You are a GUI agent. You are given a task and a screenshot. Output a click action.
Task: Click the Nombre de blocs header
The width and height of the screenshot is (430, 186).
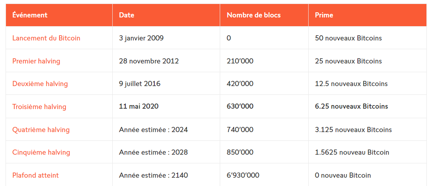point(253,15)
